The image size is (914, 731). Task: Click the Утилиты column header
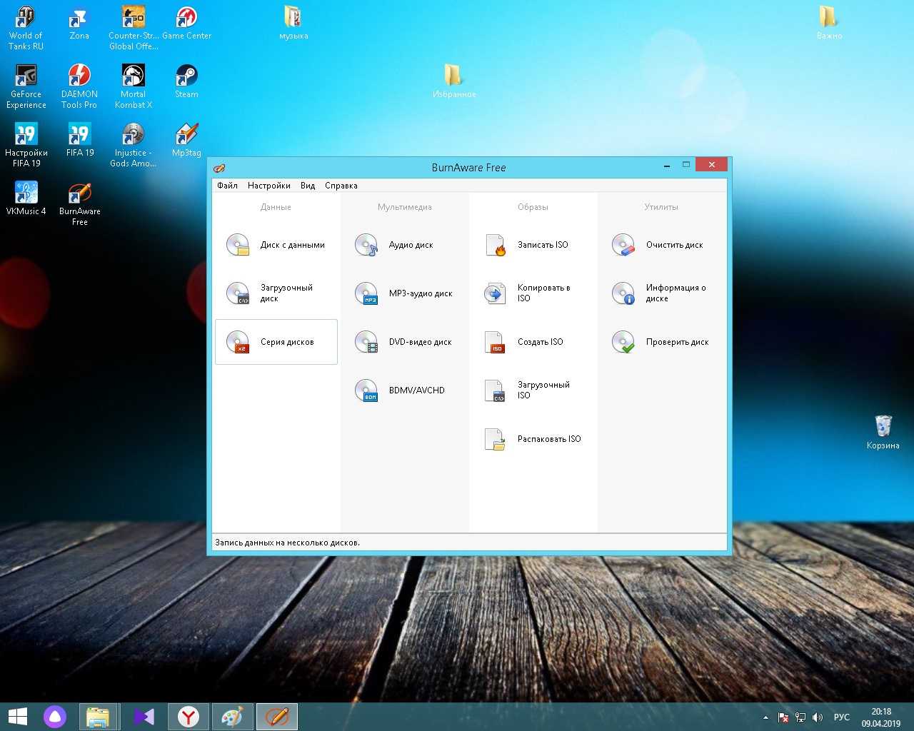tap(661, 207)
